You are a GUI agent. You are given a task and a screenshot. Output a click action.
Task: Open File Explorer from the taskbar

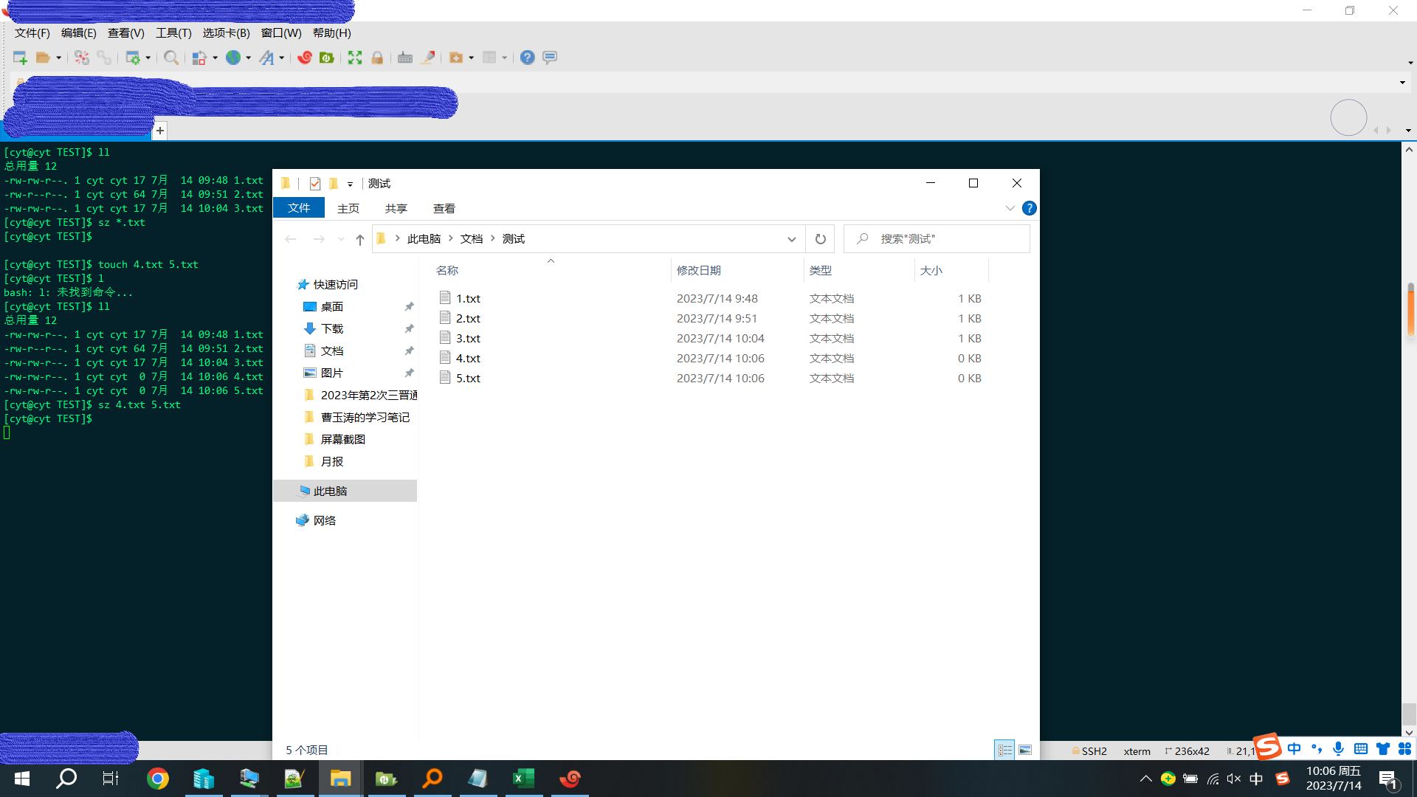340,779
